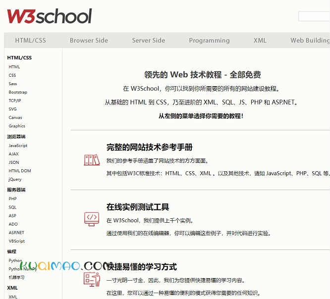Open the Web Building navigation tab
330x299 pixels.
tap(310, 41)
